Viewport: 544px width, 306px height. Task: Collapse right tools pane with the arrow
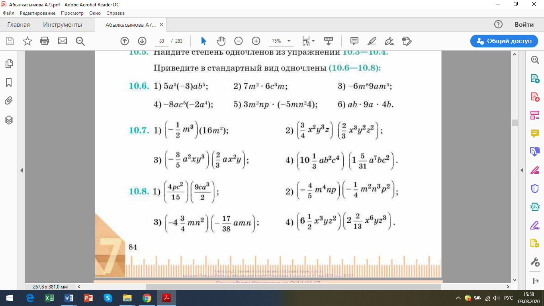522,170
